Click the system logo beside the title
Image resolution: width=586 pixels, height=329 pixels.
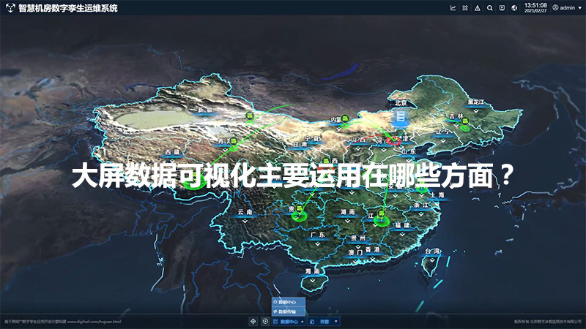click(10, 8)
